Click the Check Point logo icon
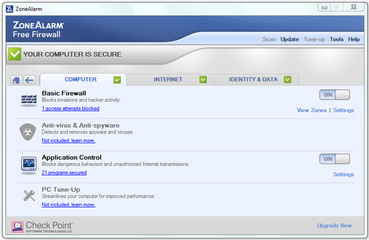The width and height of the screenshot is (369, 240). pyautogui.click(x=17, y=227)
